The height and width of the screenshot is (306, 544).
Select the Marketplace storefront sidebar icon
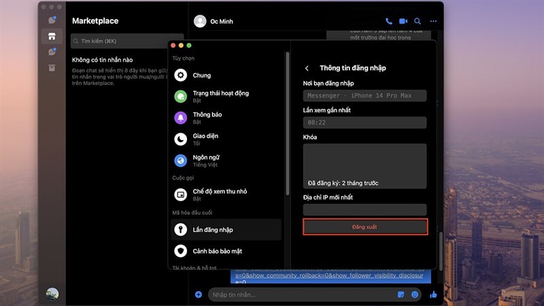(x=52, y=36)
